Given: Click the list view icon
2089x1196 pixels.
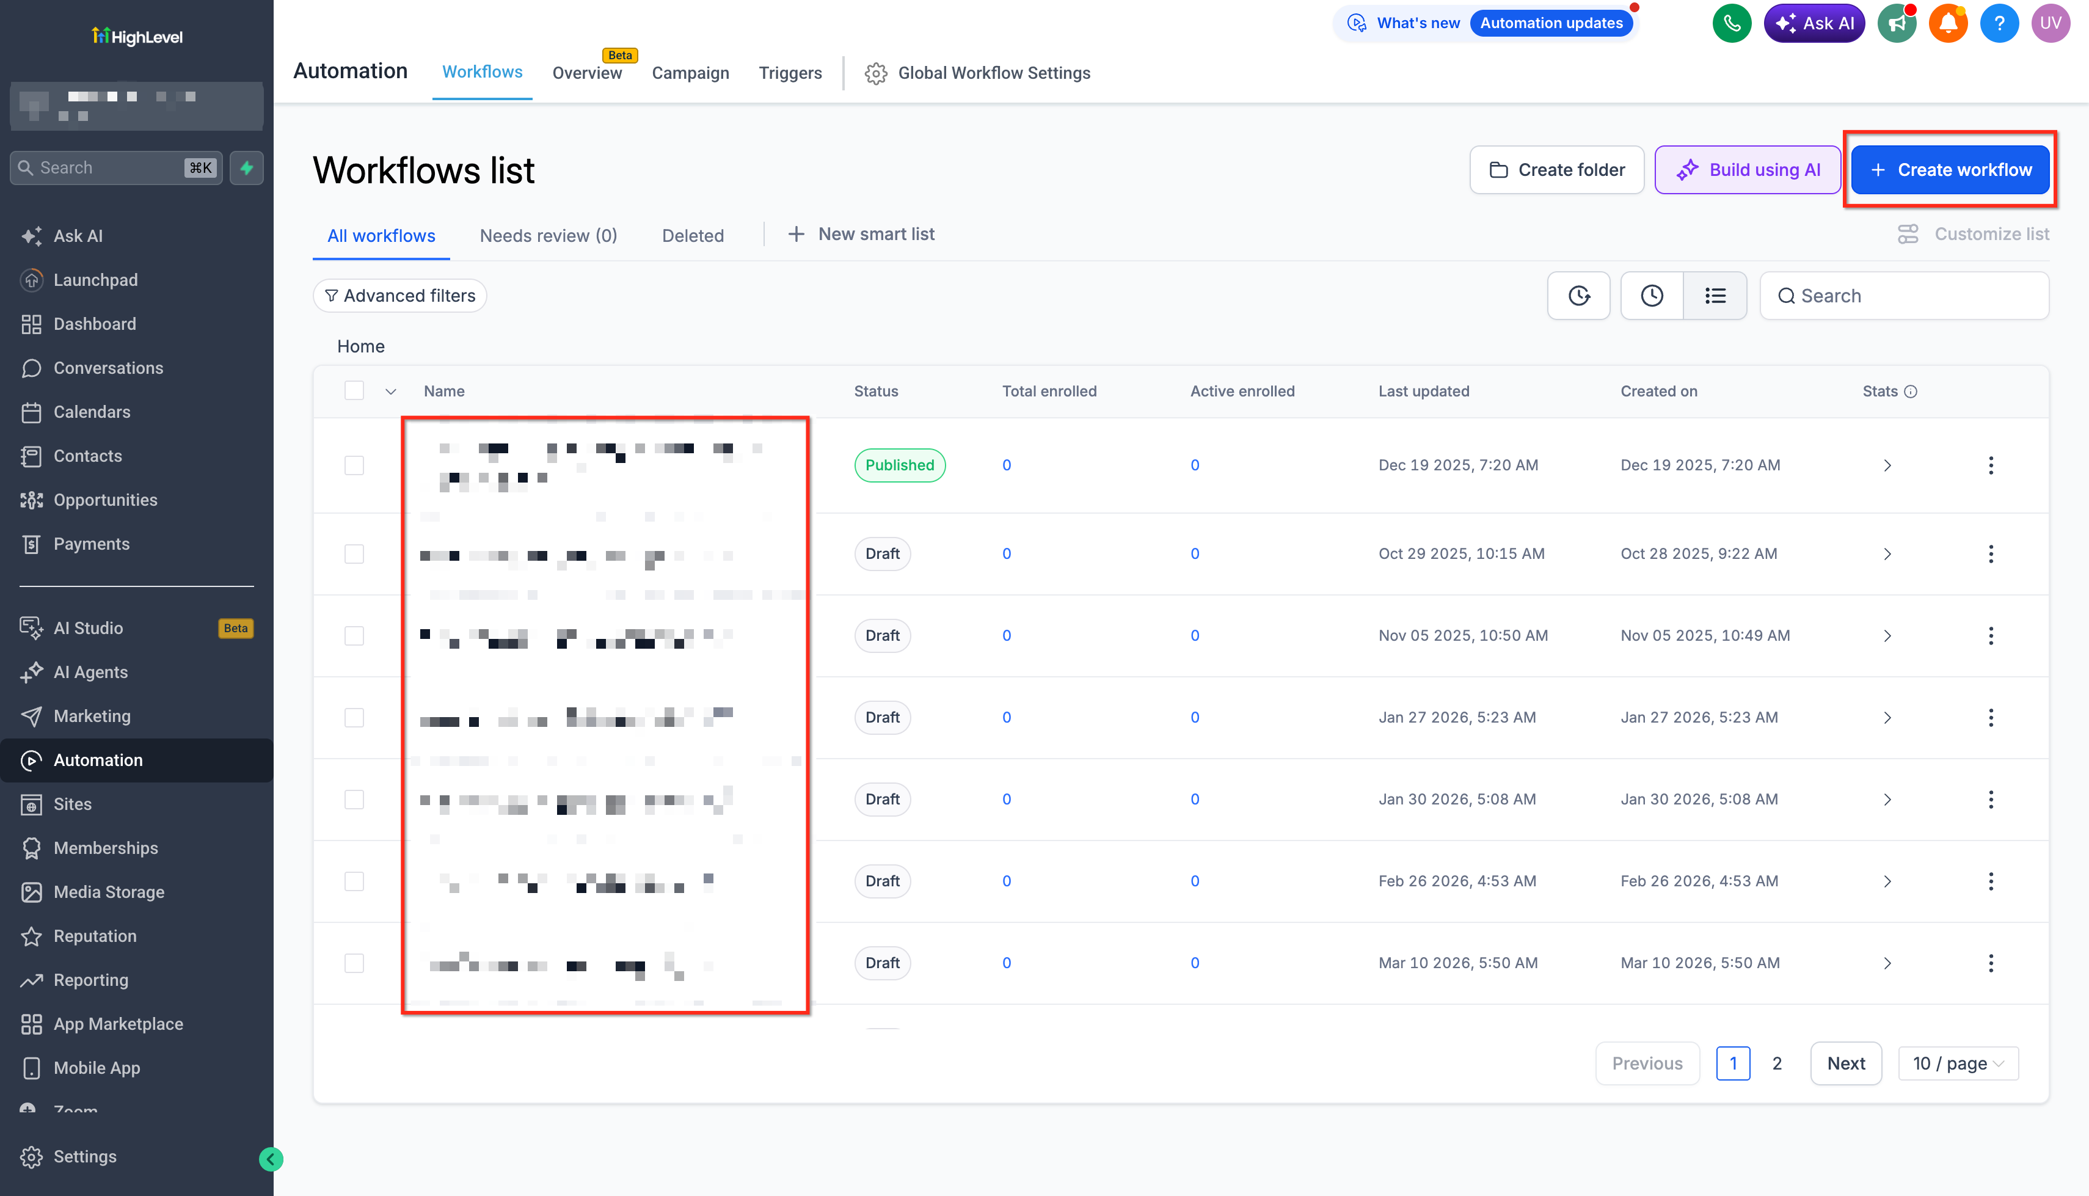Looking at the screenshot, I should pyautogui.click(x=1715, y=296).
